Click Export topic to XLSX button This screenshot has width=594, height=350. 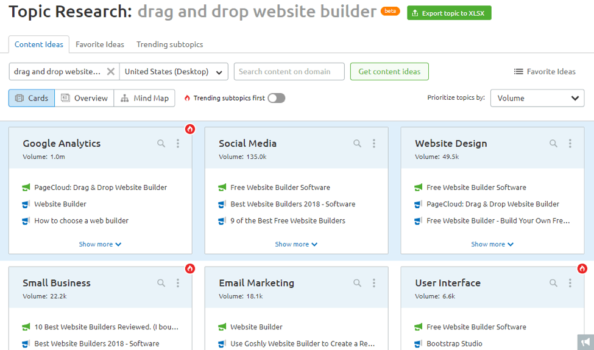(449, 13)
